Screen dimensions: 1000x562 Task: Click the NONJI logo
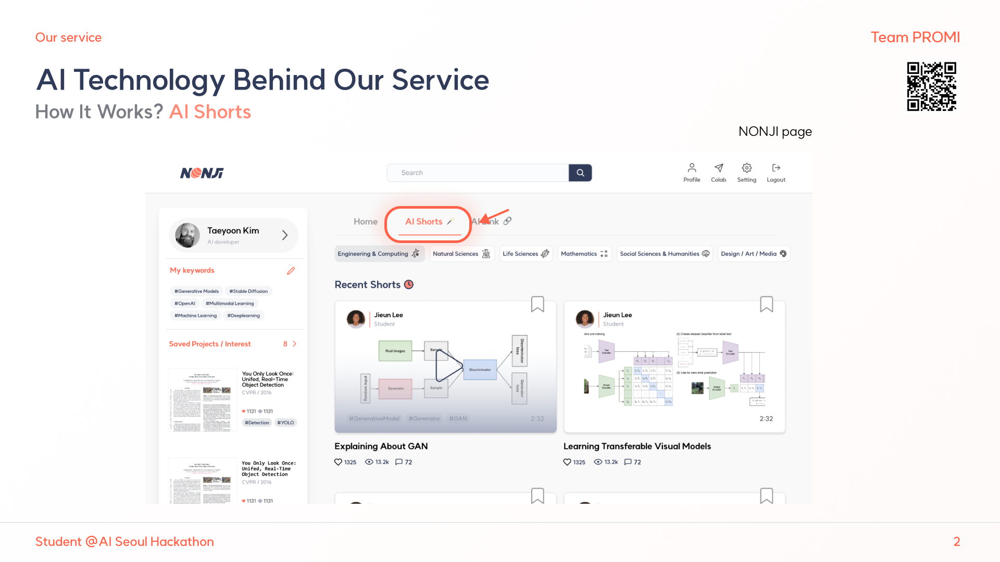coord(202,173)
